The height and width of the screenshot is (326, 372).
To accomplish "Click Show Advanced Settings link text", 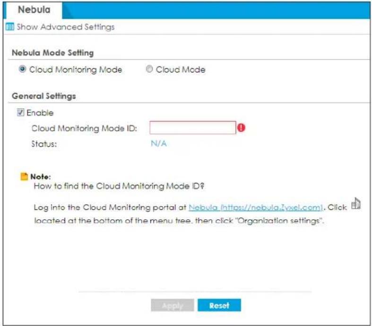I will 66,27.
